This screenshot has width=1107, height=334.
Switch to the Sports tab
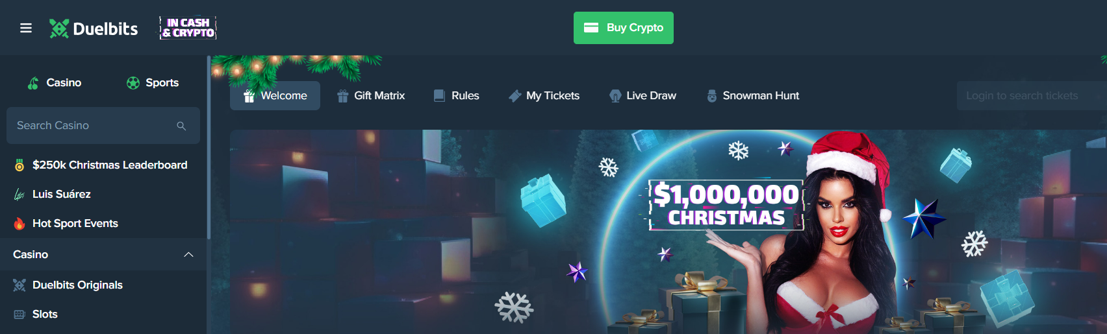[153, 83]
